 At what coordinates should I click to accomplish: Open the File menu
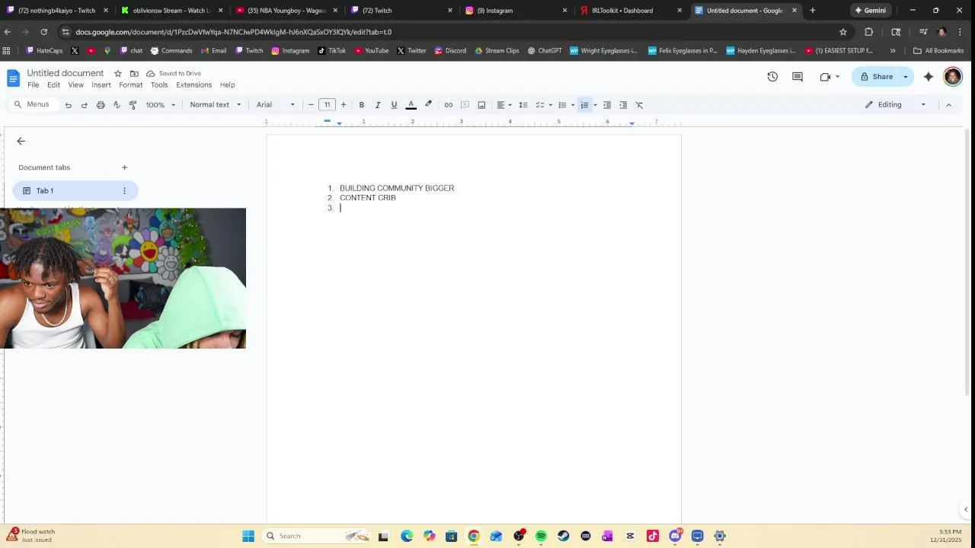point(34,85)
